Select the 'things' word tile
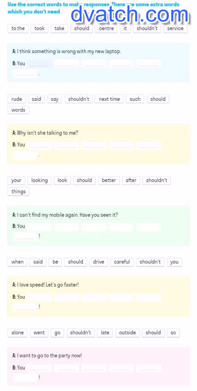This screenshot has width=197, height=391. 18,191
